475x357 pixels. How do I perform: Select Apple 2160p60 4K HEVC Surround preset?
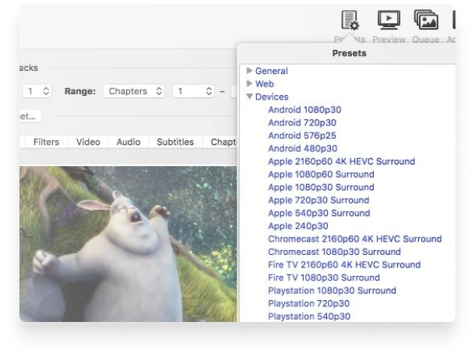(341, 161)
